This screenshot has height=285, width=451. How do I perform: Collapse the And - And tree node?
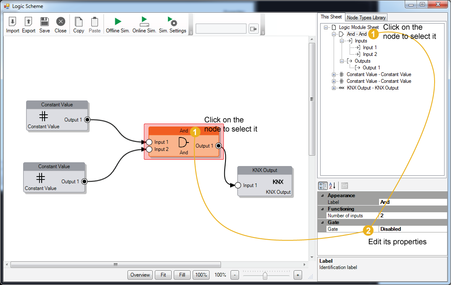334,34
